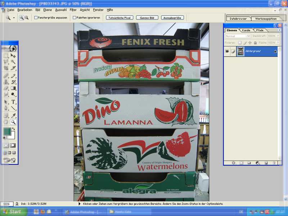Open the Auswahl menu
Viewport: 288px width, 216px height.
[61, 10]
